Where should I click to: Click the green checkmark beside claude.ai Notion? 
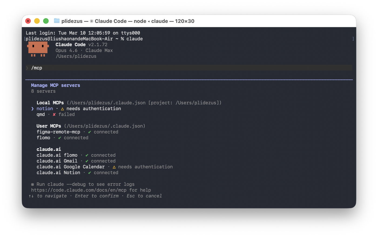click(x=90, y=173)
